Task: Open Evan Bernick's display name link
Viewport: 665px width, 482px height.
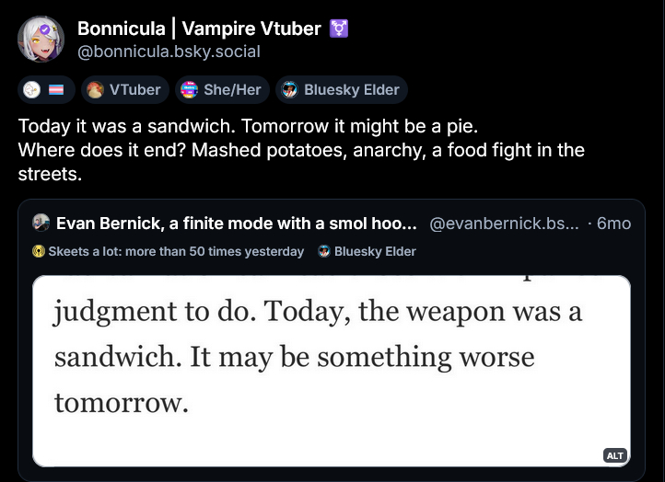Action: coord(238,223)
